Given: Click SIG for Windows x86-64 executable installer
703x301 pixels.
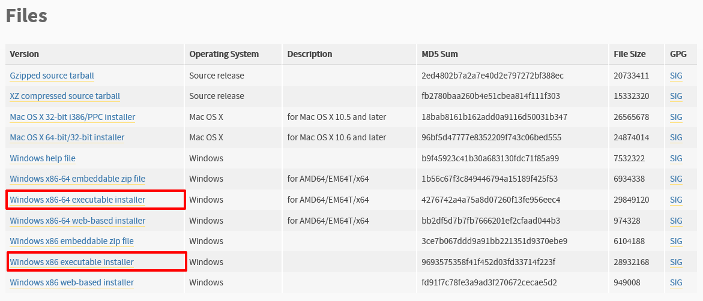Looking at the screenshot, I should (676, 200).
